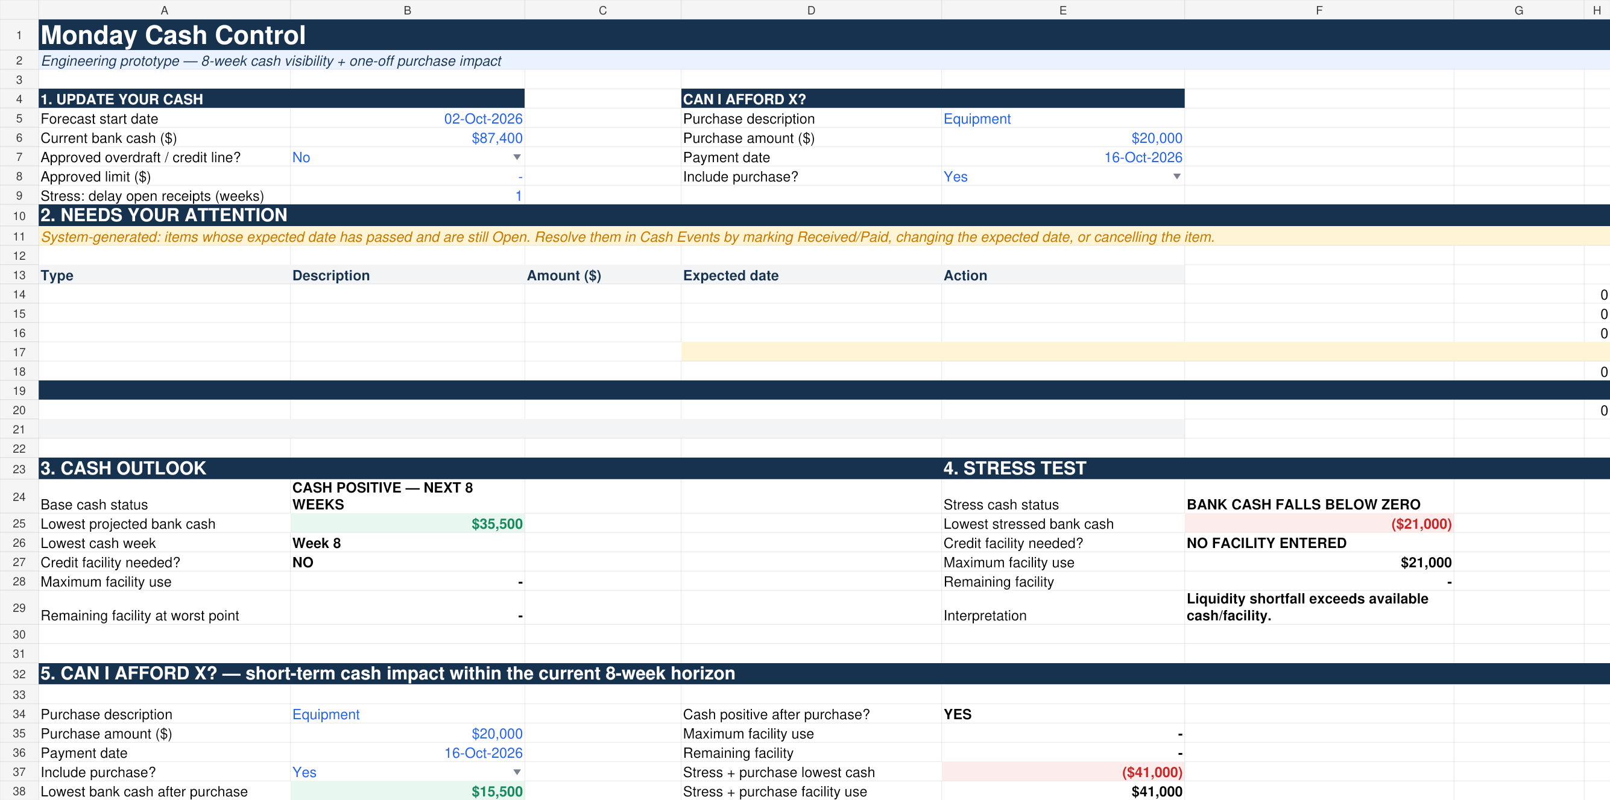Click the $20,000 value in row 35
1610x800 pixels.
pos(497,734)
